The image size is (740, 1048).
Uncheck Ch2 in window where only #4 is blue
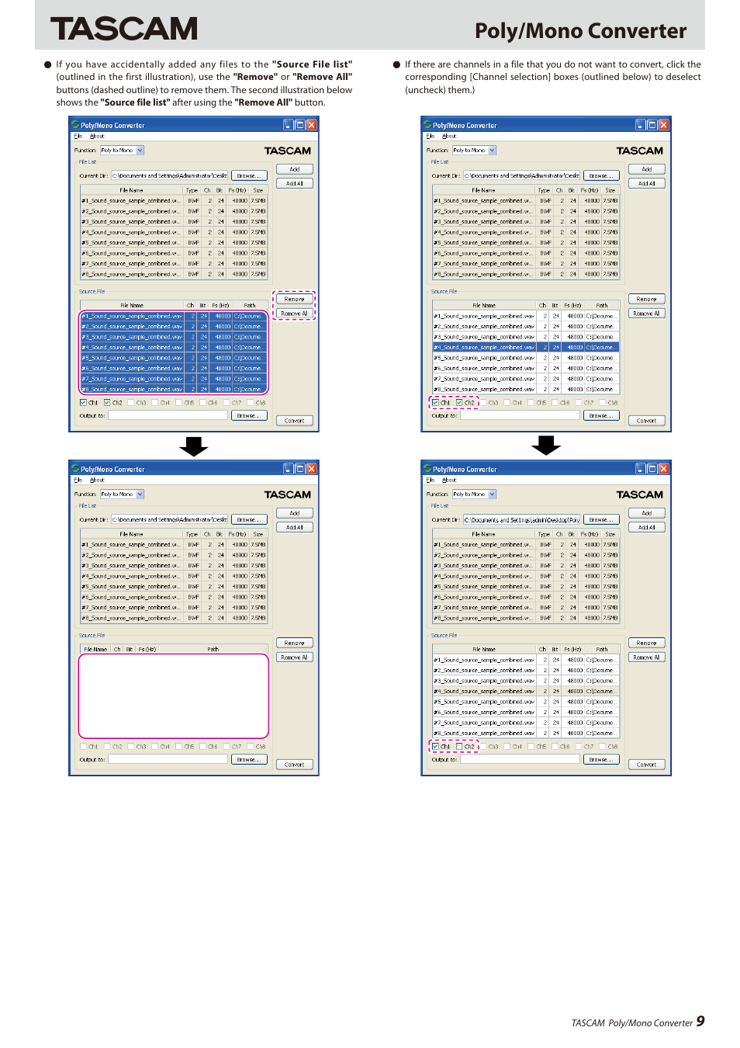[x=459, y=403]
